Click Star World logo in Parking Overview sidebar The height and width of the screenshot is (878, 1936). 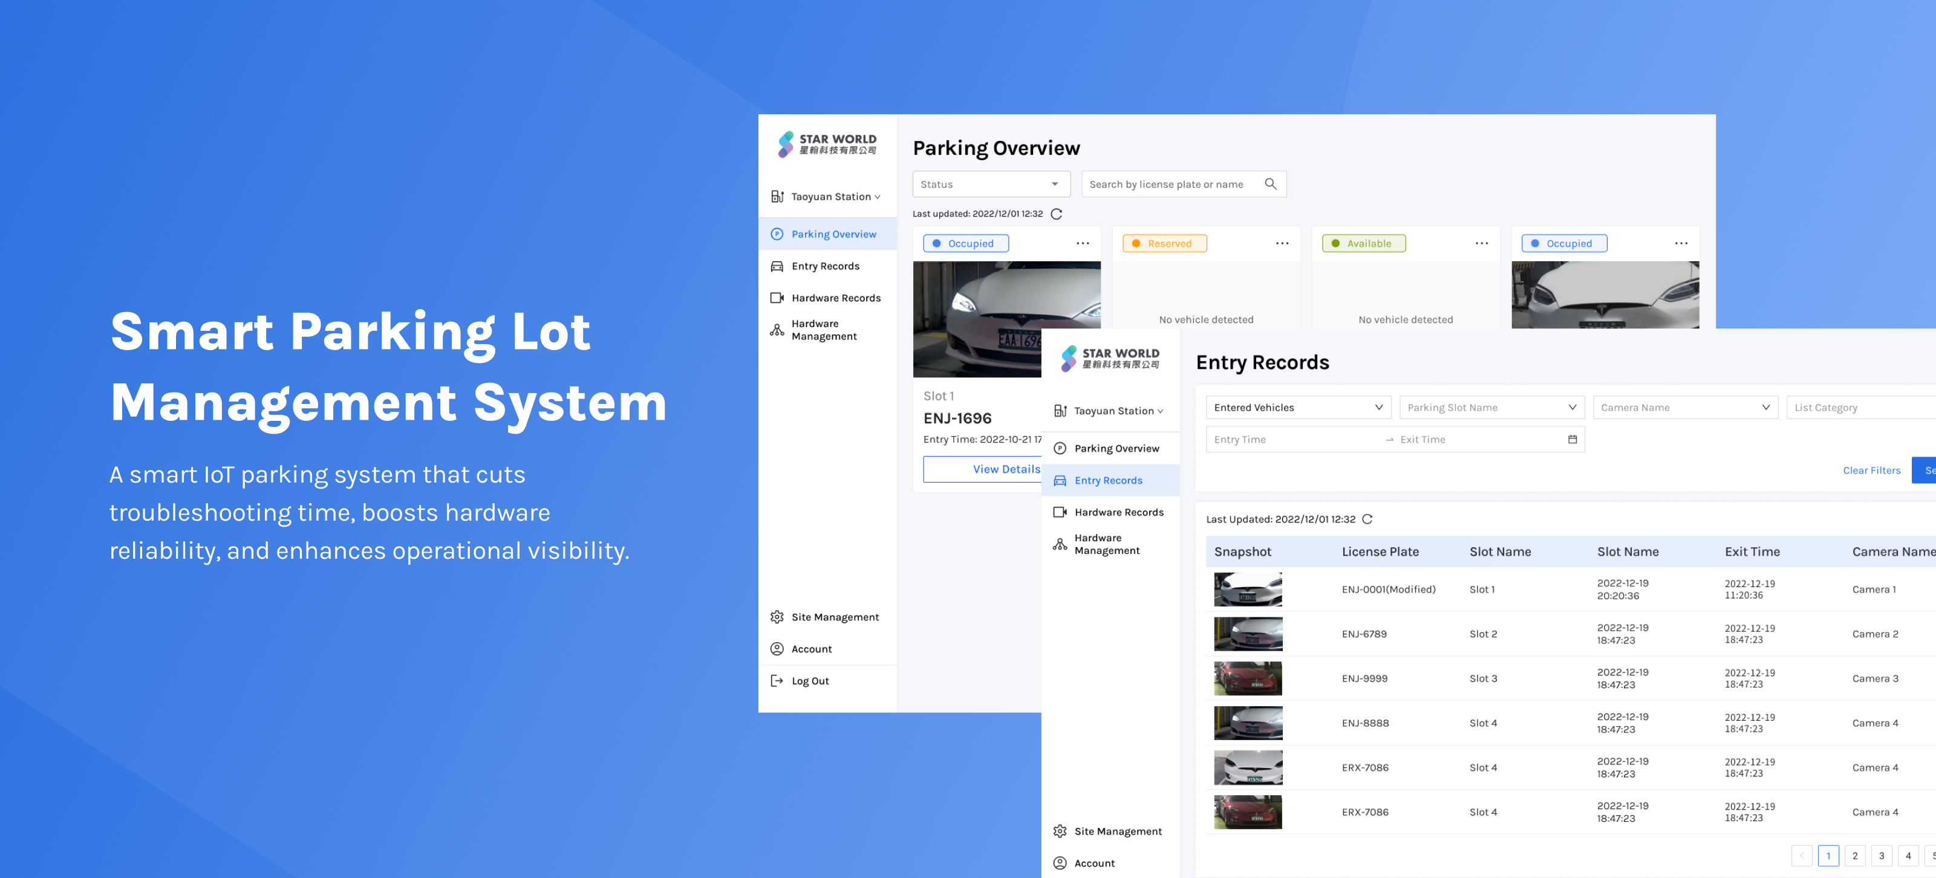(827, 143)
